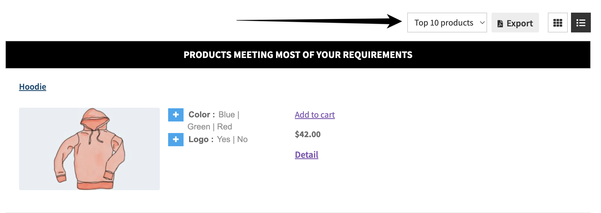Select the Blue color value

tap(226, 115)
